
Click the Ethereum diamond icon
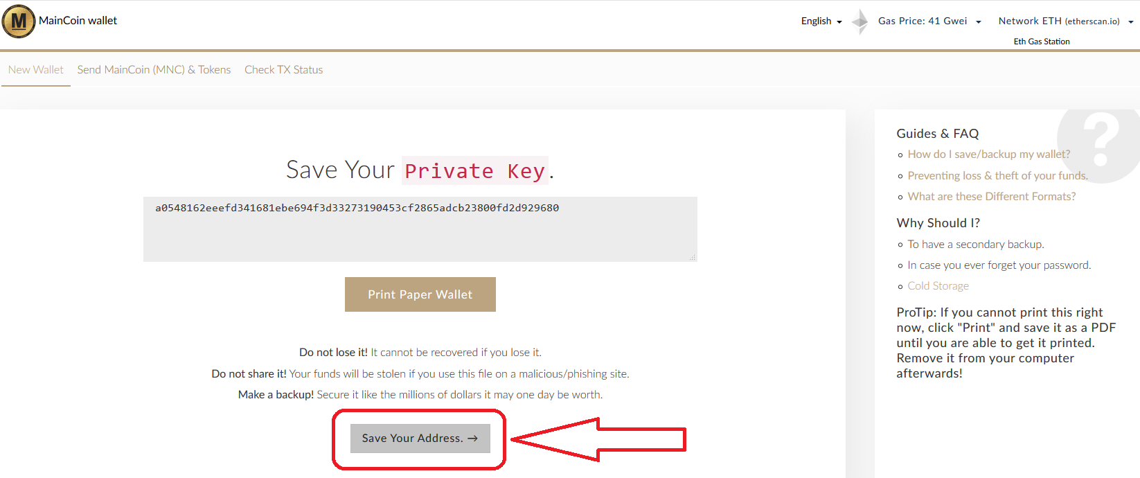click(860, 21)
